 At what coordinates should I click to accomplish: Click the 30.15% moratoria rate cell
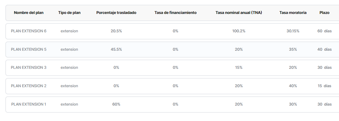293,31
